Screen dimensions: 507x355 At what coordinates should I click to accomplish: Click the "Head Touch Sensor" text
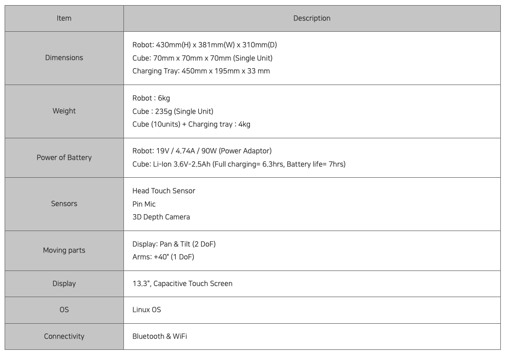163,191
